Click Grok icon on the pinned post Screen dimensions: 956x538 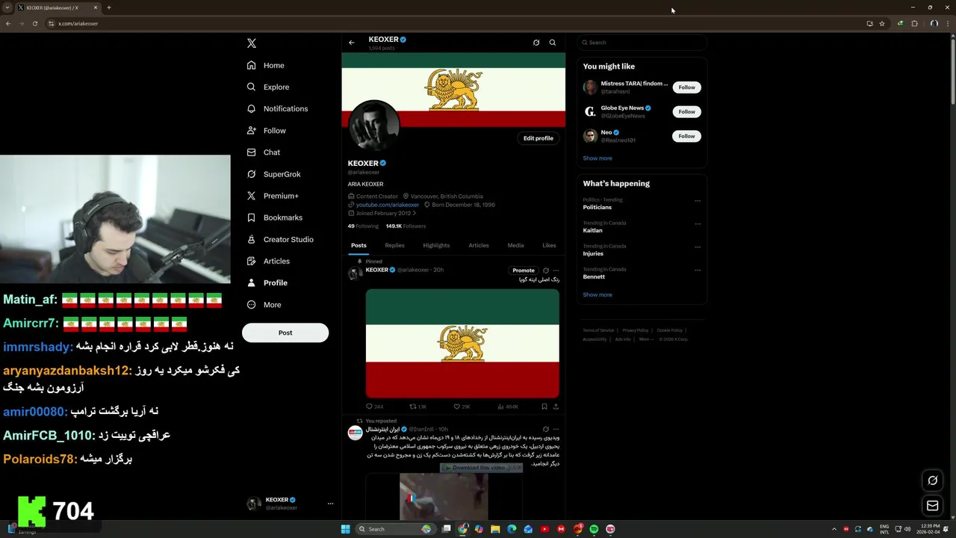pos(546,270)
